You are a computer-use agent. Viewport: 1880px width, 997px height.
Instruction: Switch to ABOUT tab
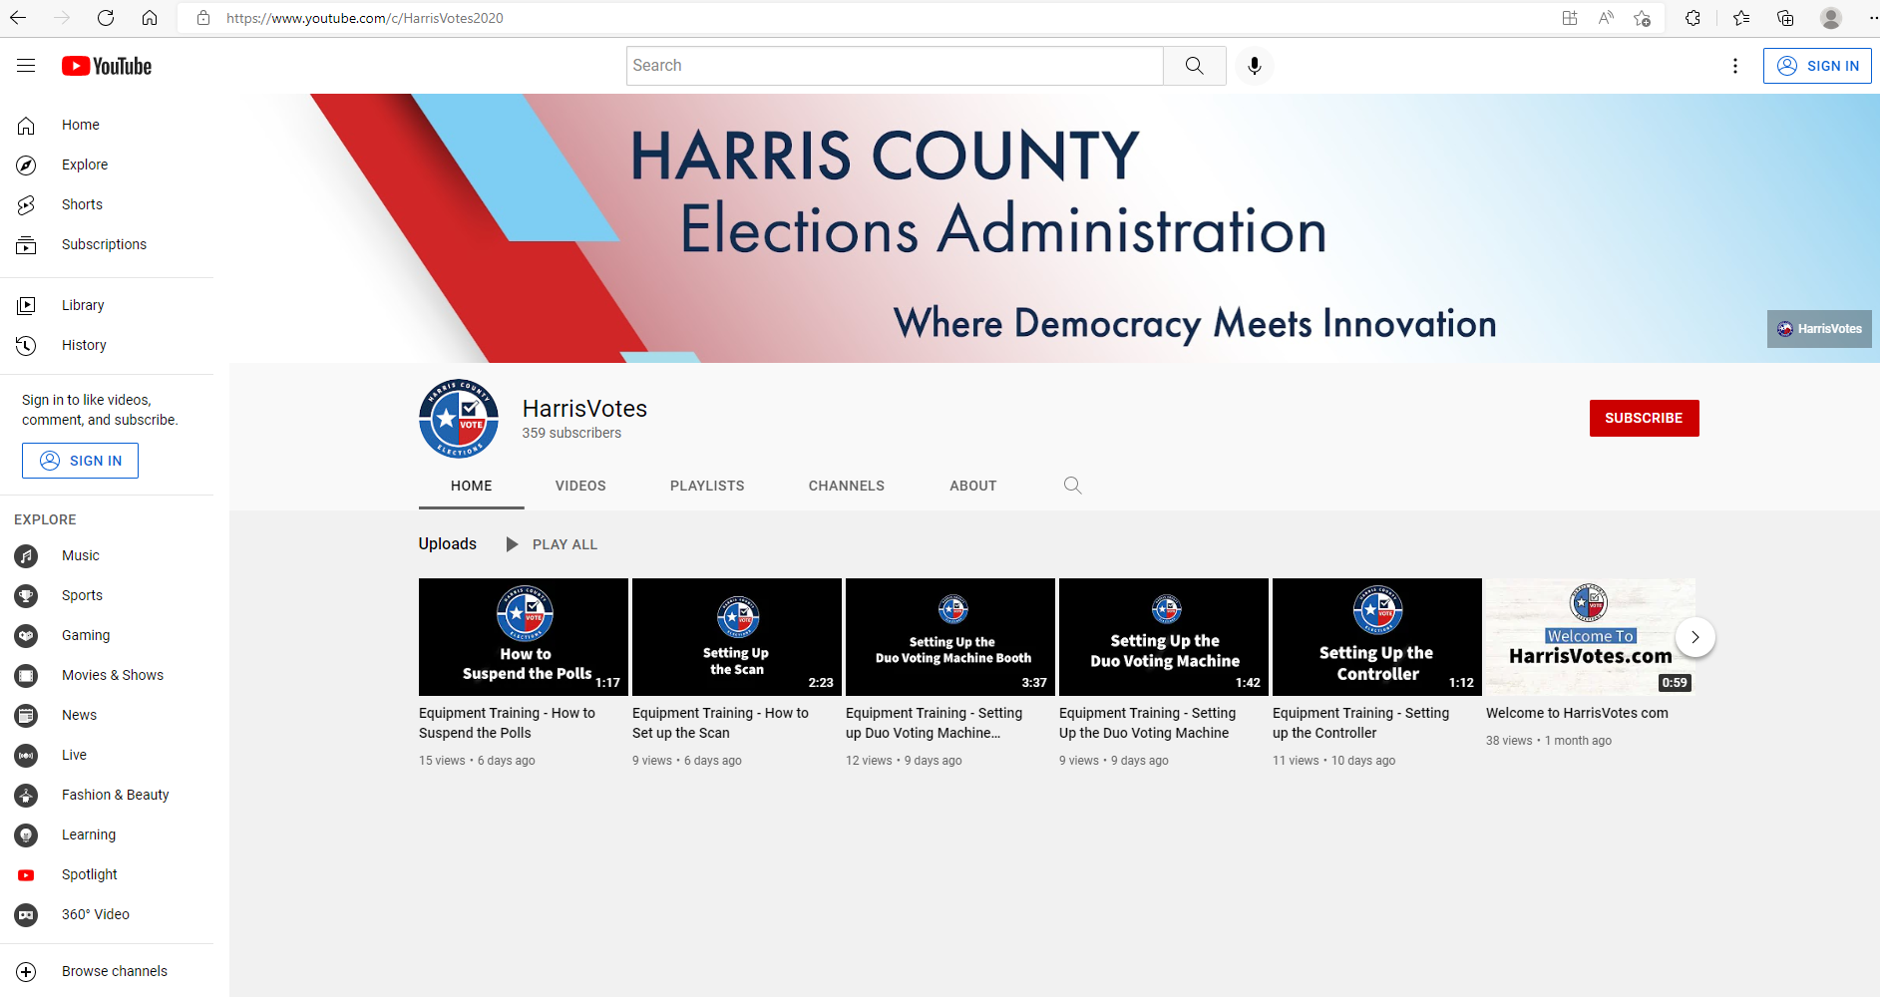click(x=973, y=486)
